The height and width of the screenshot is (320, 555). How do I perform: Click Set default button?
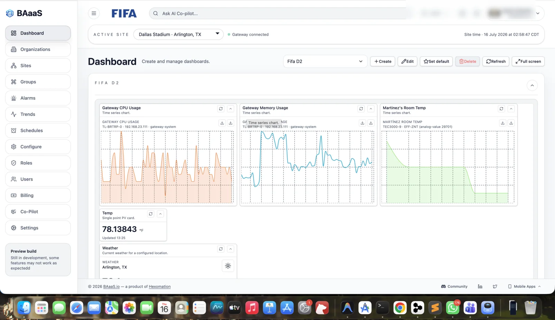pos(436,61)
